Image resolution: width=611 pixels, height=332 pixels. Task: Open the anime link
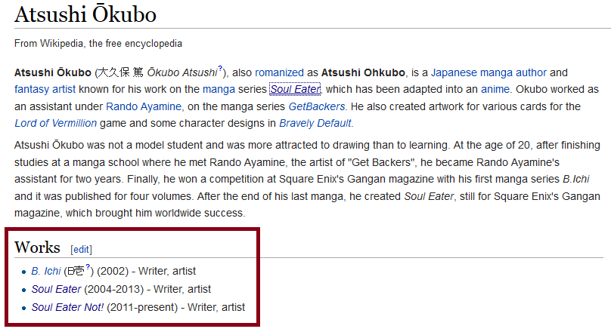(x=495, y=90)
